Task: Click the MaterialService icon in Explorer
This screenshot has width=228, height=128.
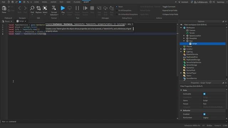Action: click(x=185, y=54)
